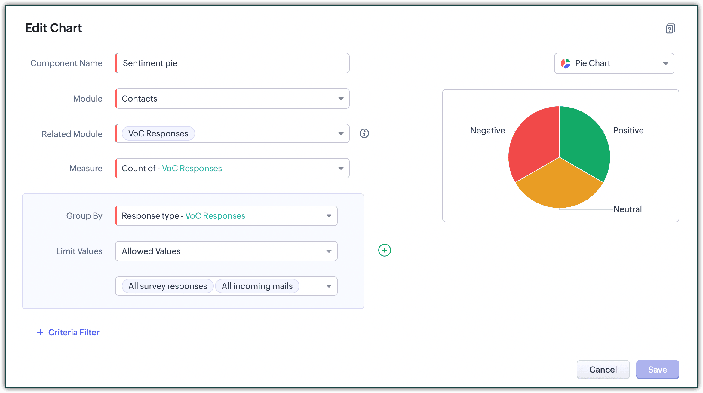
Task: Open the Group By Response type dropdown
Action: [329, 216]
